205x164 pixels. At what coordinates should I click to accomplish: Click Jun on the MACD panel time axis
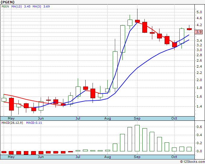[41, 157]
